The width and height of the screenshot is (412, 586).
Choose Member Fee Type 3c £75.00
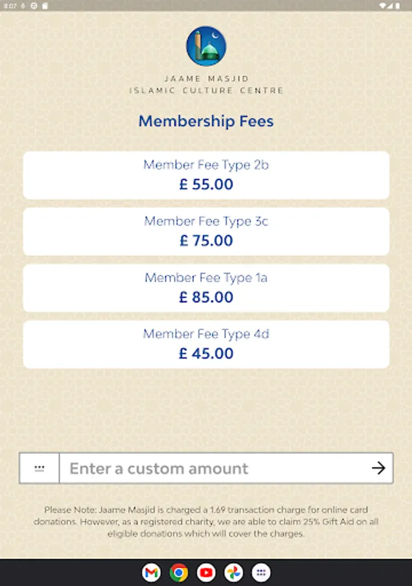(x=206, y=231)
